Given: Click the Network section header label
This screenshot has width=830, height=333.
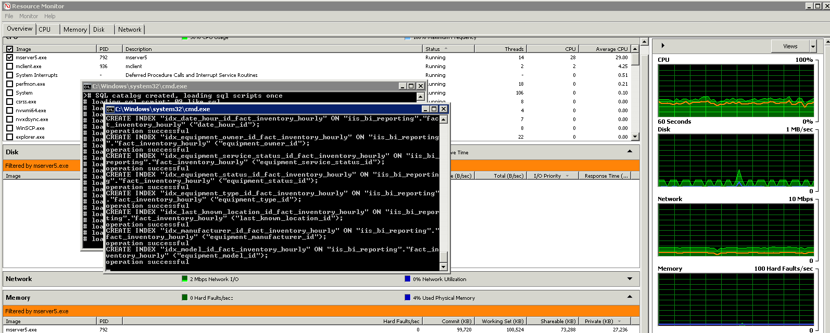Looking at the screenshot, I should (x=19, y=279).
